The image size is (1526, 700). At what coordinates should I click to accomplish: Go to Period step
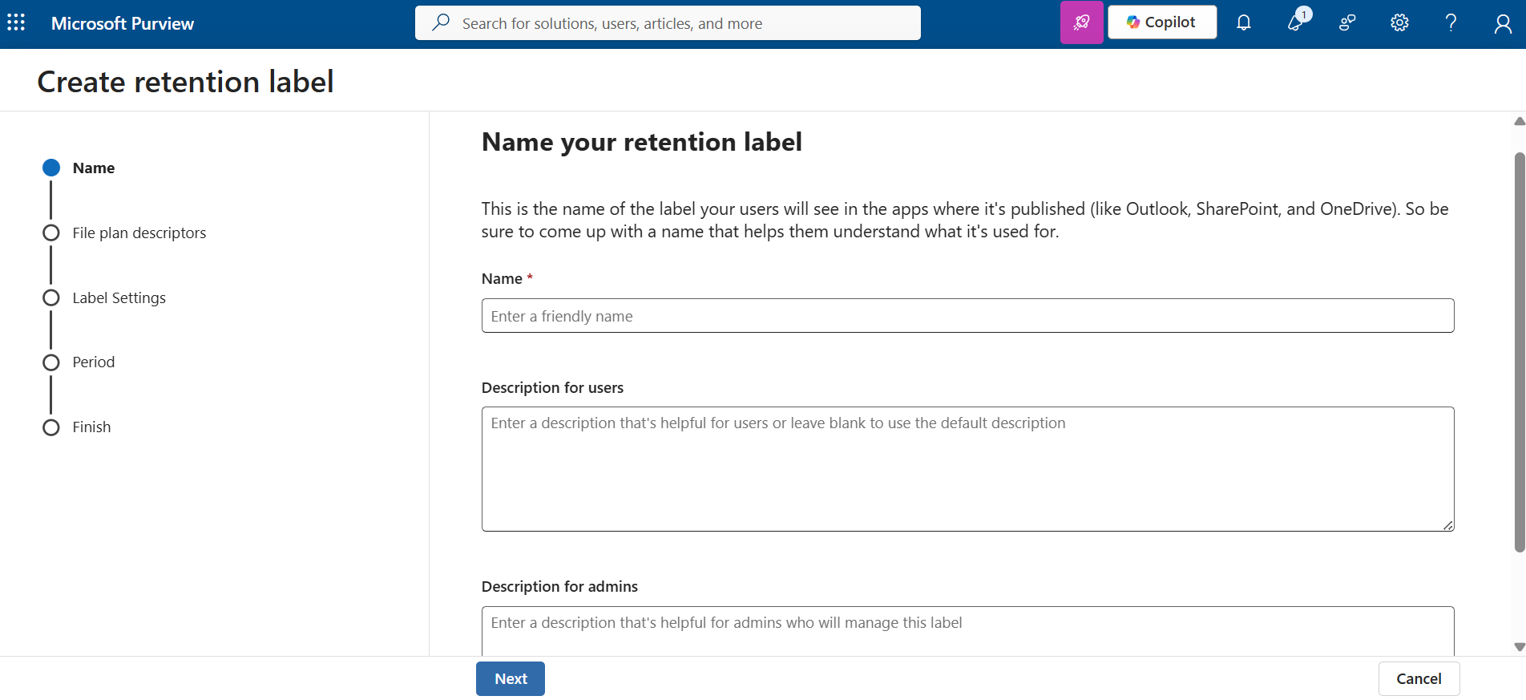(x=93, y=362)
